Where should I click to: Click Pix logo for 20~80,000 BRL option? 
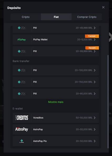[x=22, y=94]
